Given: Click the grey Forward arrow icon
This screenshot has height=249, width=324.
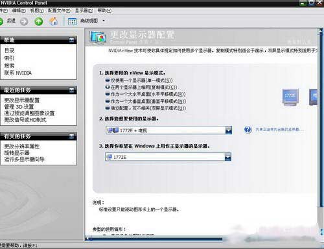Looking at the screenshot, I should pyautogui.click(x=24, y=21).
